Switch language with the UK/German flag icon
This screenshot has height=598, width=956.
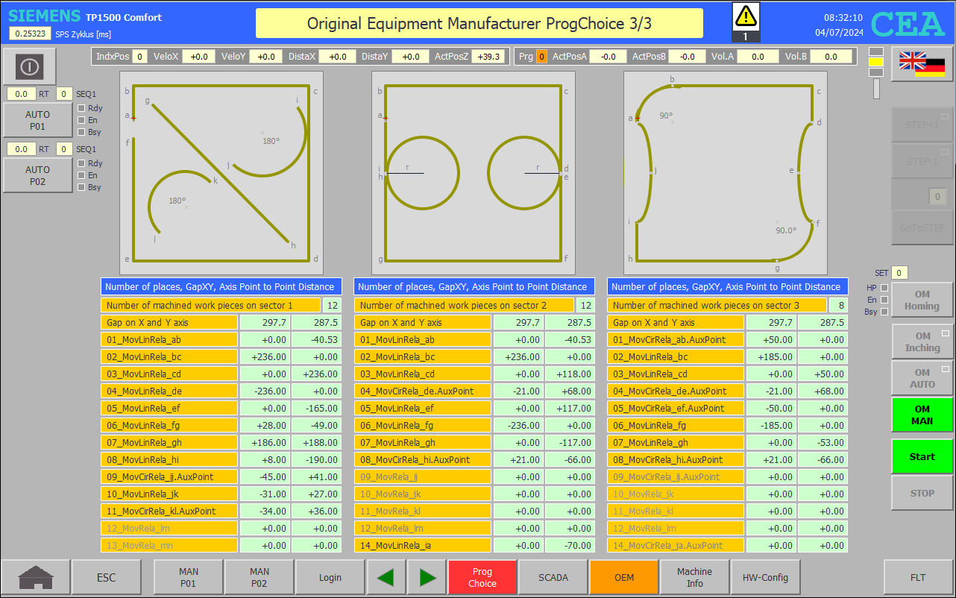tap(922, 64)
